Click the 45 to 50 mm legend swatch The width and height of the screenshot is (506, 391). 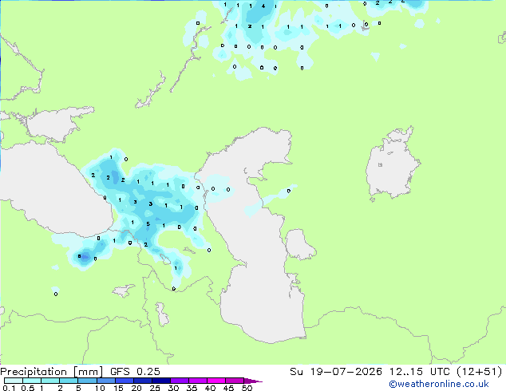pyautogui.click(x=235, y=381)
